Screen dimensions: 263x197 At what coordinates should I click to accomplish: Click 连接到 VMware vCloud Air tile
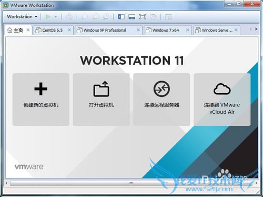coord(222,100)
